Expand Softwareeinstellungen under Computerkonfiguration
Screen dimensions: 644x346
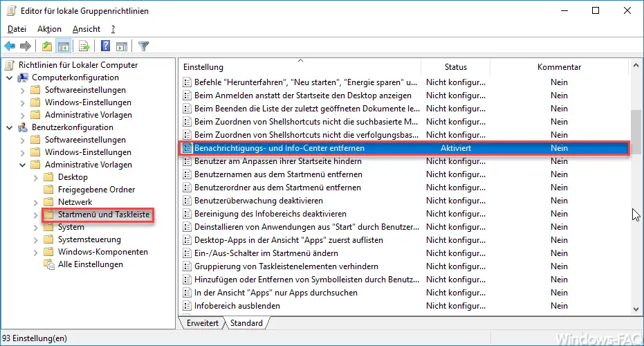(23, 91)
